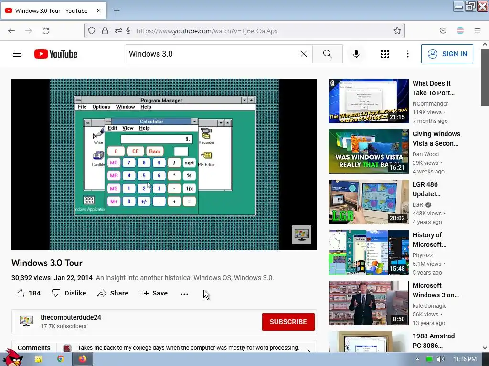
Task: Click the green battery tray icon
Action: click(429, 359)
